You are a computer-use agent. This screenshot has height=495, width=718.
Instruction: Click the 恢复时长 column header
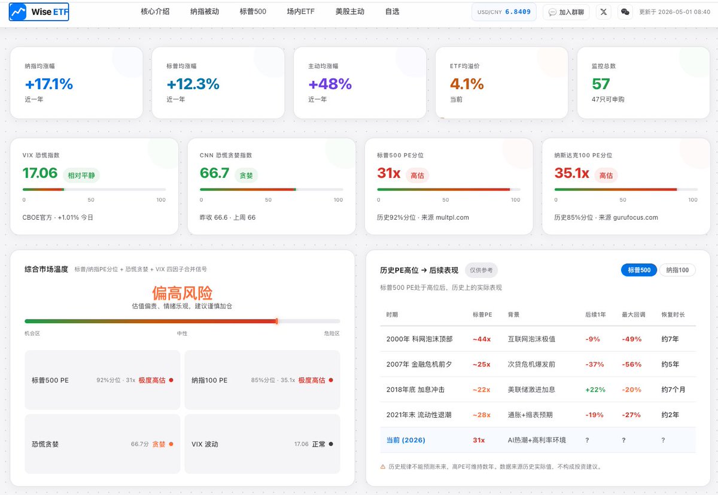[x=673, y=314]
